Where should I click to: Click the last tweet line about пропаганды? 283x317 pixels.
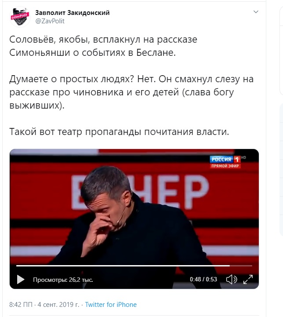(119, 132)
